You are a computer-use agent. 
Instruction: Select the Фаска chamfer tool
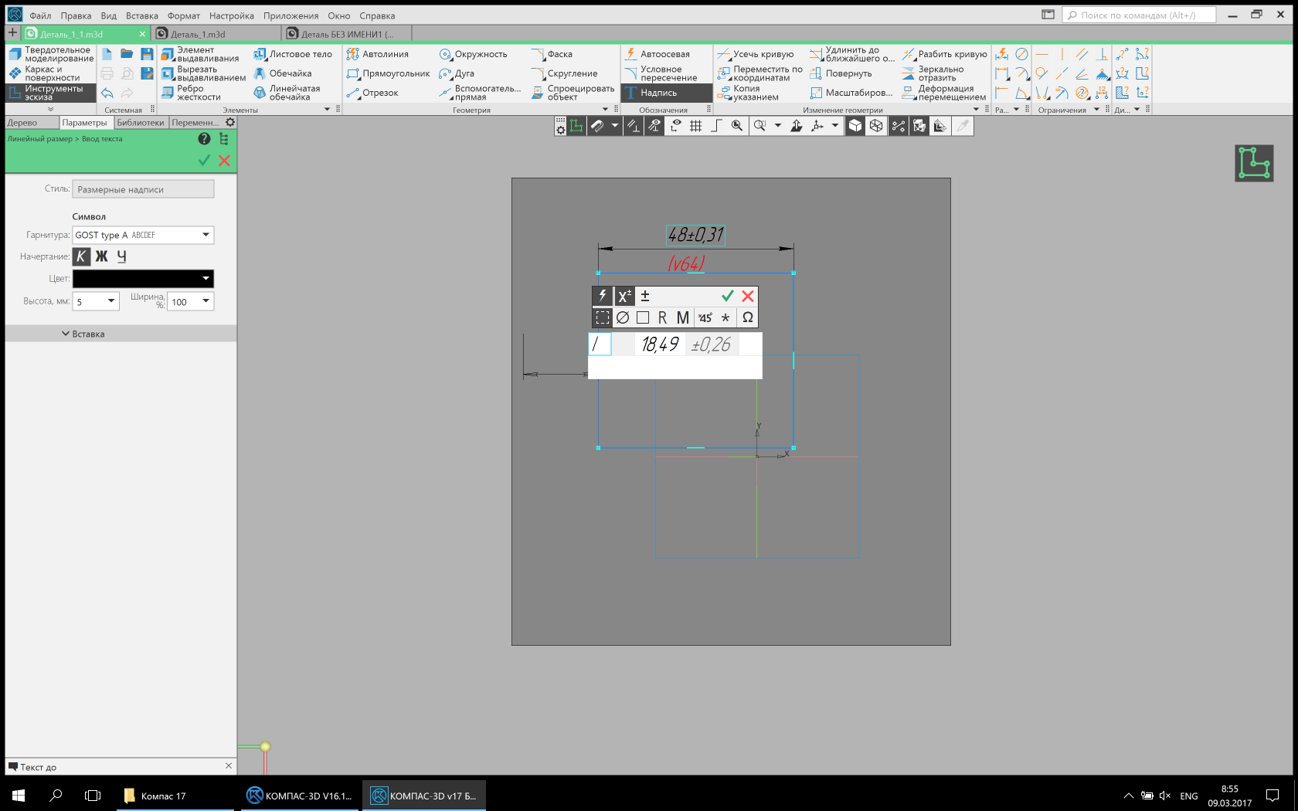click(552, 54)
